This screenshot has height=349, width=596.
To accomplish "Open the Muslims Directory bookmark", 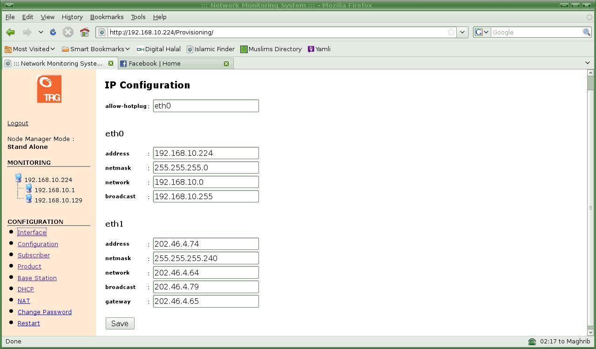I will [271, 49].
